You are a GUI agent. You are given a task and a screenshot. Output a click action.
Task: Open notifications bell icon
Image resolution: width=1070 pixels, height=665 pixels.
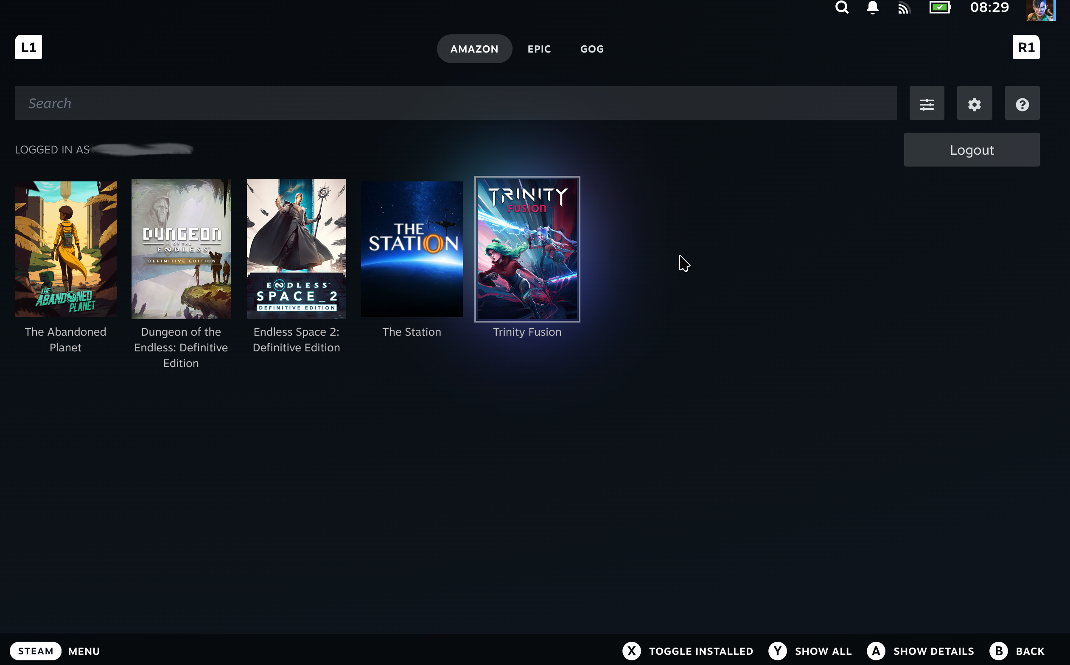coord(872,8)
